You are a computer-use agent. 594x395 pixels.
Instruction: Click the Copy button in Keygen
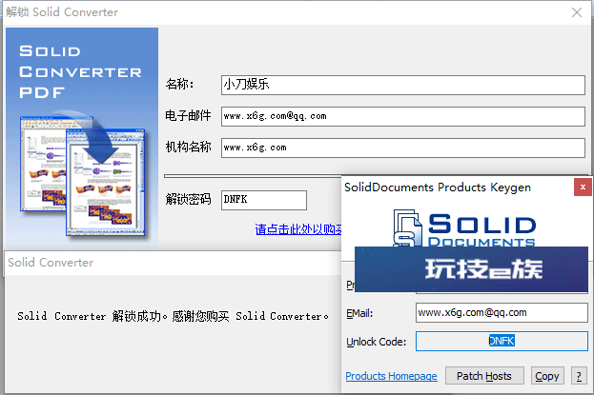point(547,376)
